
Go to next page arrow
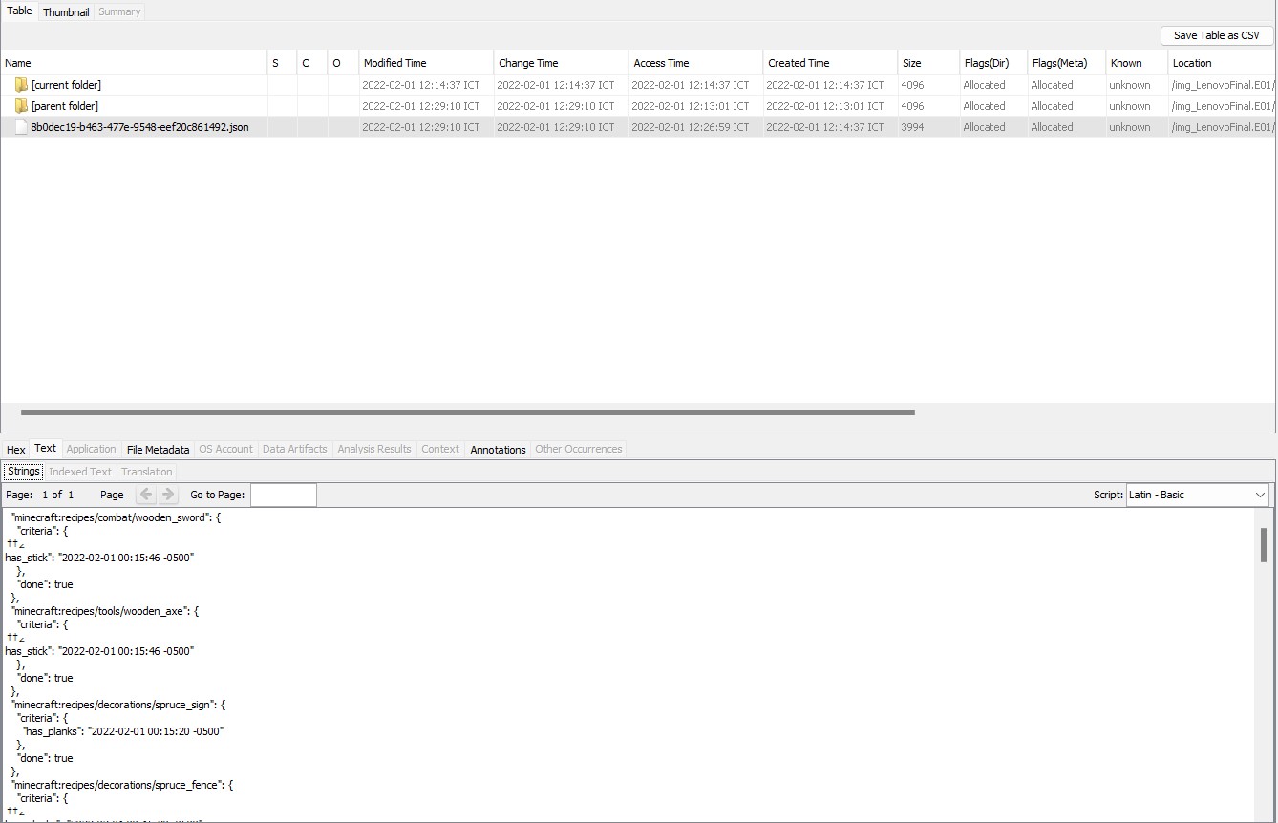coord(168,495)
